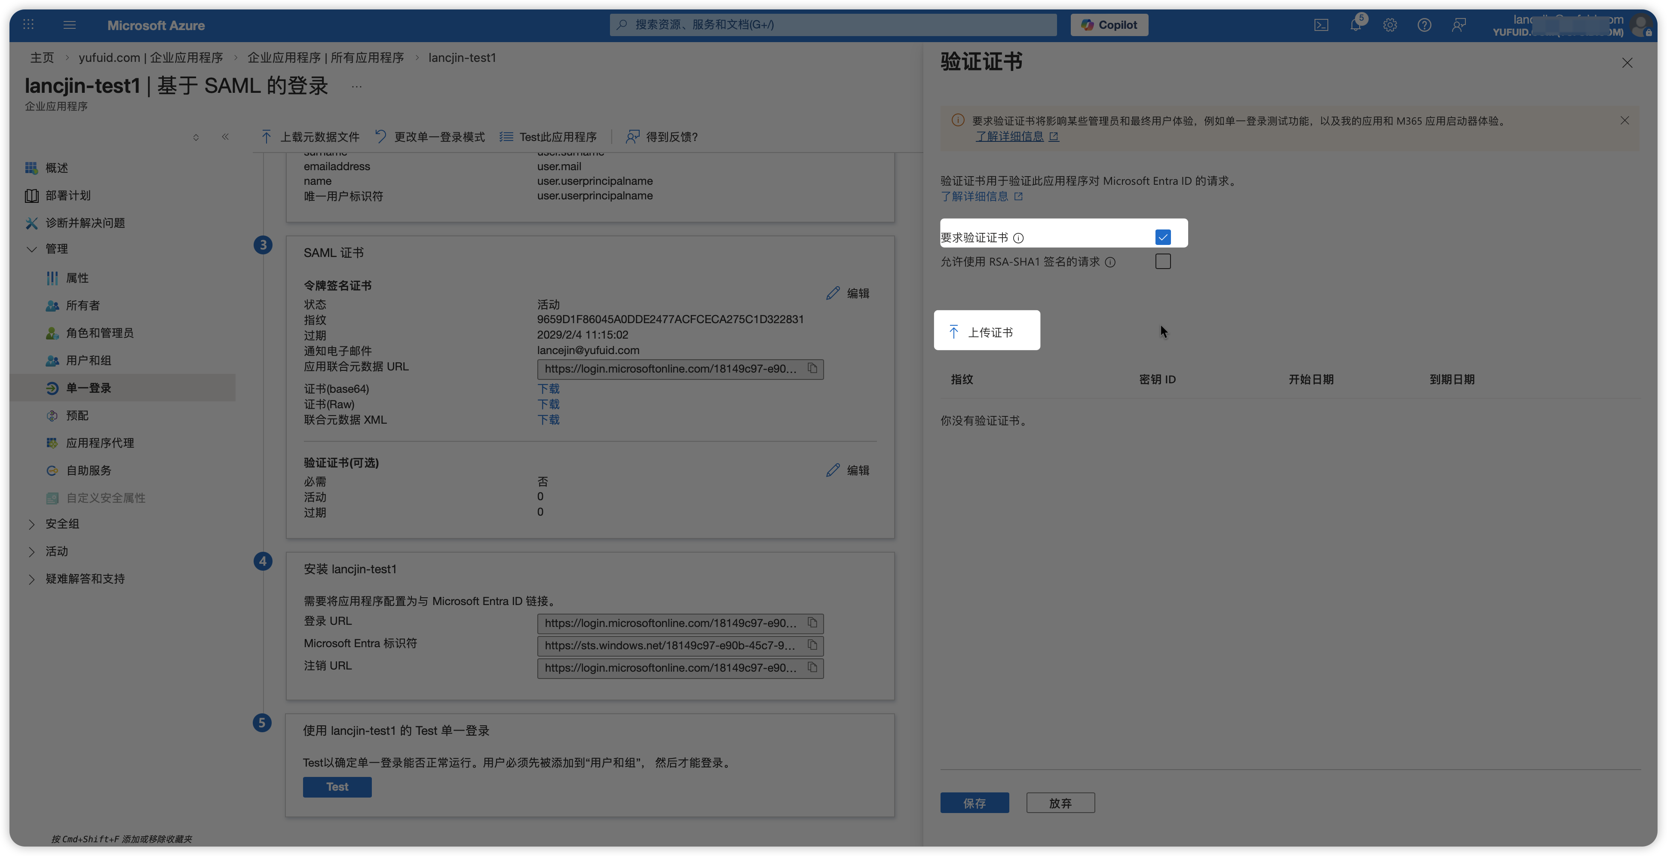Image resolution: width=1667 pixels, height=856 pixels.
Task: Open the Cloud Shell icon in header
Action: [1321, 25]
